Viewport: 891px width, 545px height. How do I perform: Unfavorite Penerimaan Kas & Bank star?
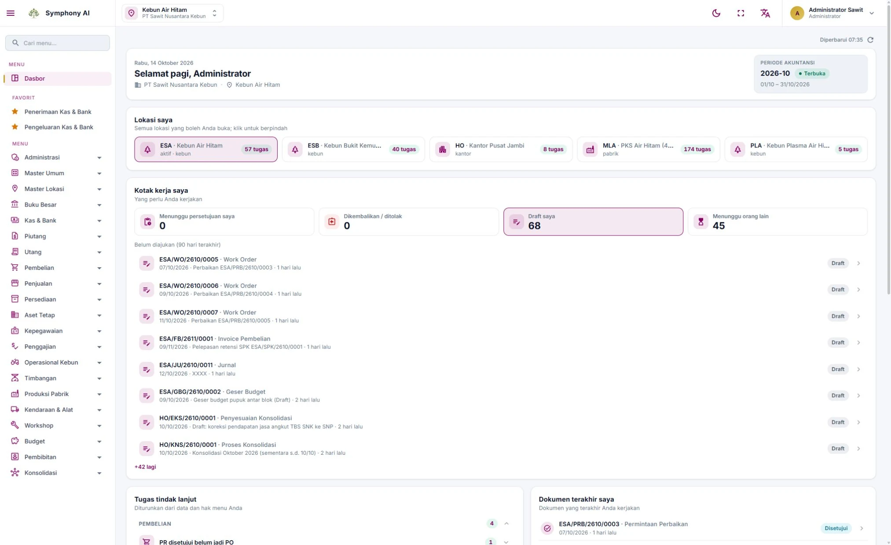[x=15, y=111]
